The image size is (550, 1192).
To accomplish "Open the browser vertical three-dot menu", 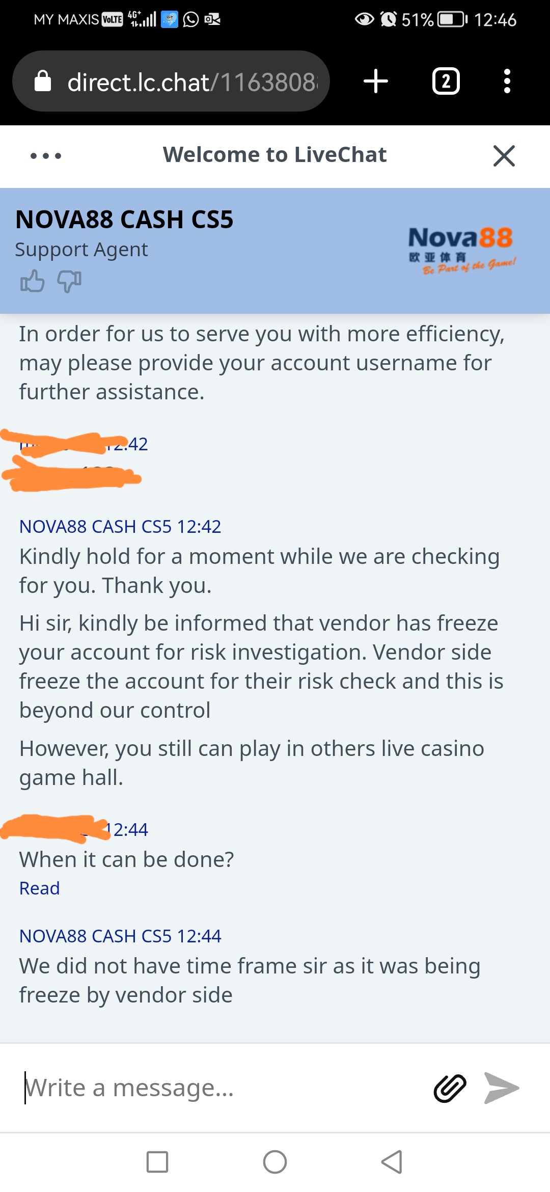I will [x=507, y=81].
